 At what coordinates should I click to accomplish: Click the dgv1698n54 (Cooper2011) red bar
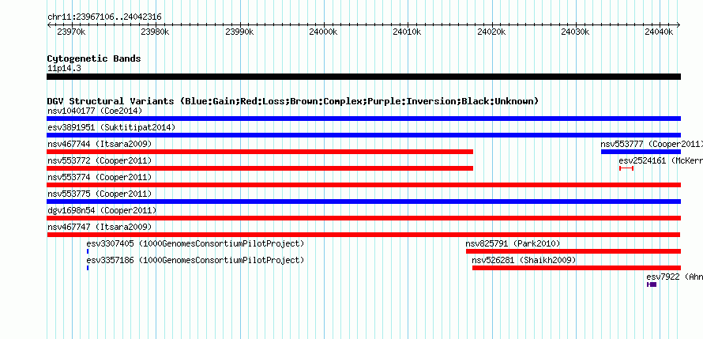(x=363, y=218)
